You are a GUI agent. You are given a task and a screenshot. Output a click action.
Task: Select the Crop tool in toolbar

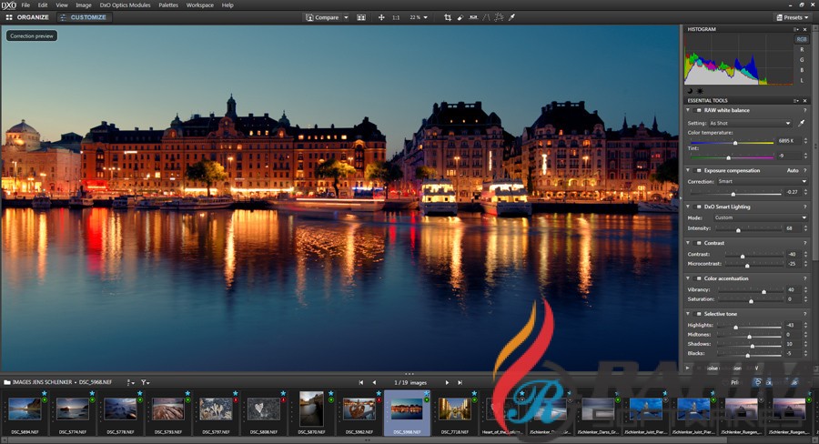pos(447,17)
